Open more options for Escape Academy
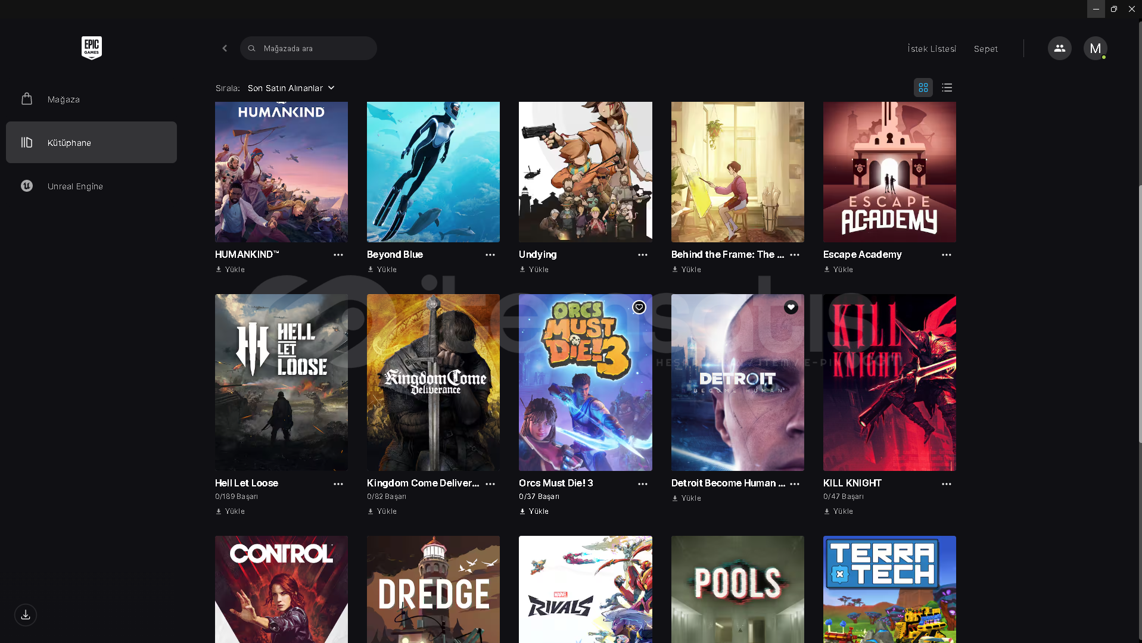This screenshot has width=1142, height=643. [947, 255]
